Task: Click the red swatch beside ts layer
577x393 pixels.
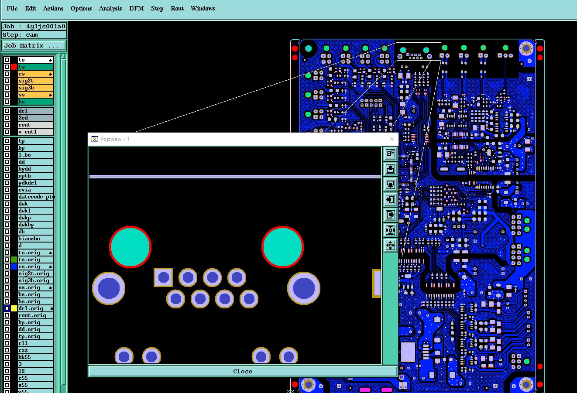Action: [14, 67]
